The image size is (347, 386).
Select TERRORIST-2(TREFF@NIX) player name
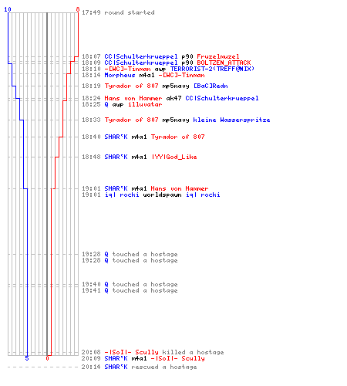pos(212,69)
